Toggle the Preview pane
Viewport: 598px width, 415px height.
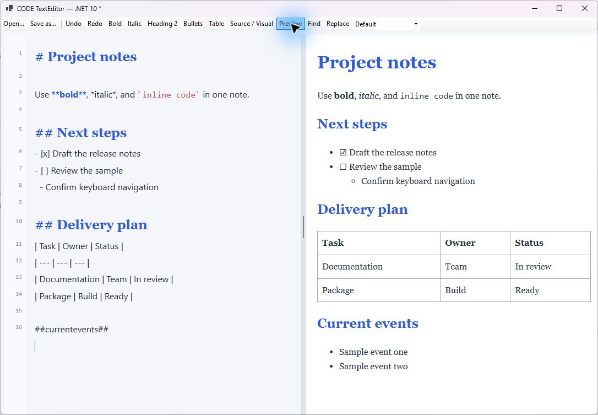[291, 24]
